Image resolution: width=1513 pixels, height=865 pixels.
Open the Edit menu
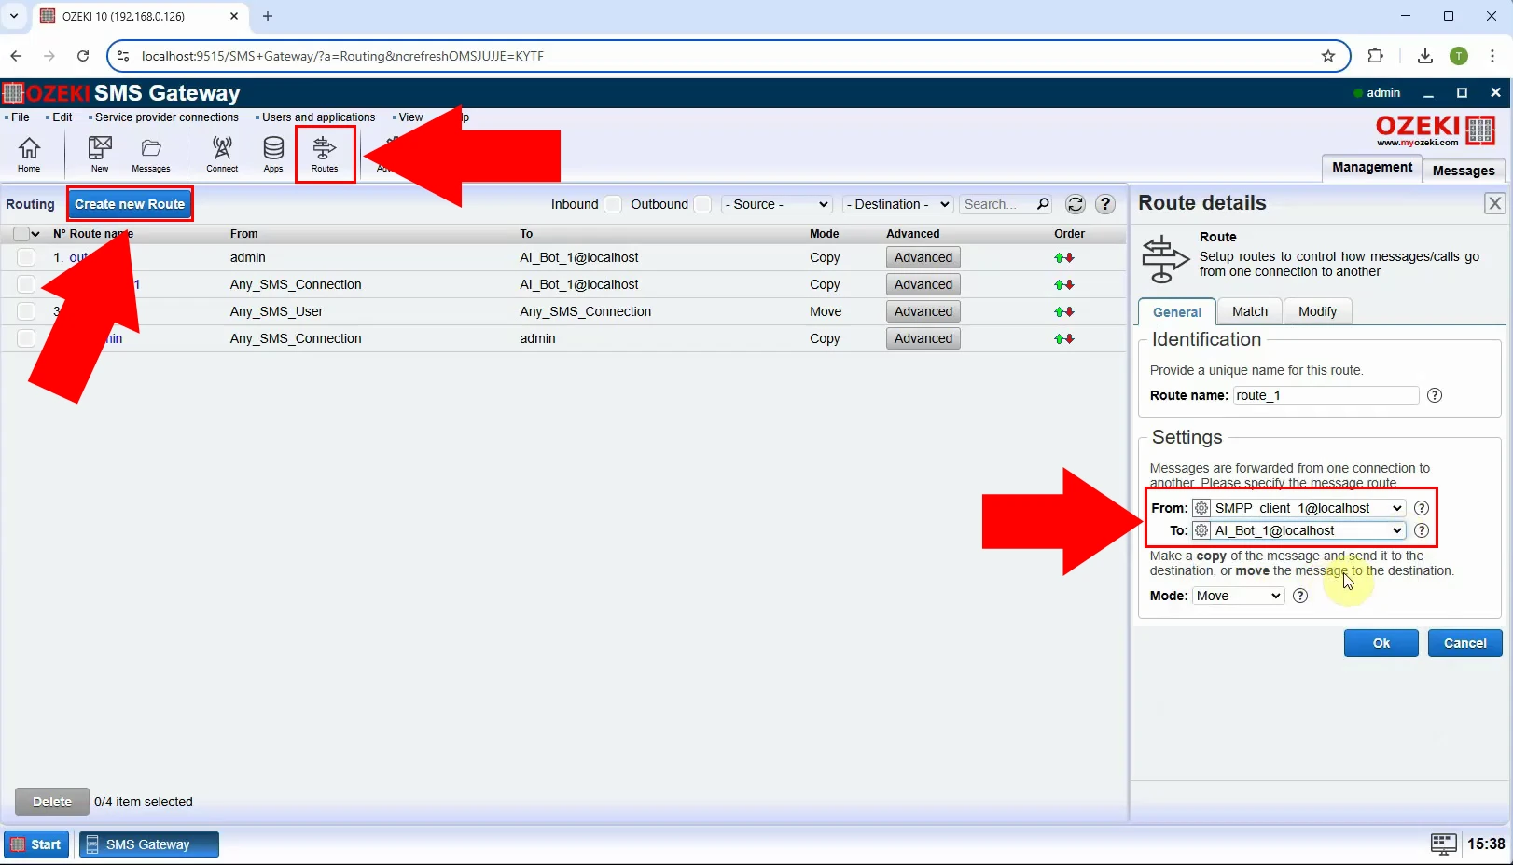(62, 117)
